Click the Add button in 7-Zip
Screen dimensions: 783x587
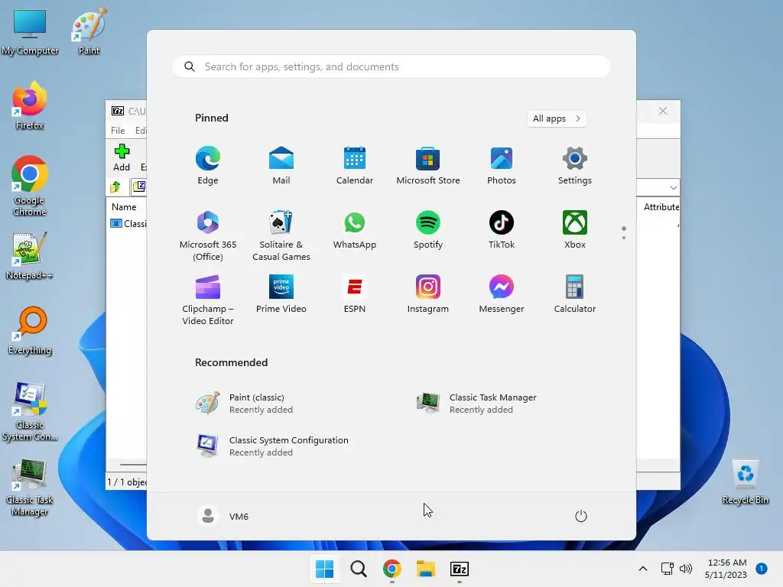pyautogui.click(x=122, y=157)
